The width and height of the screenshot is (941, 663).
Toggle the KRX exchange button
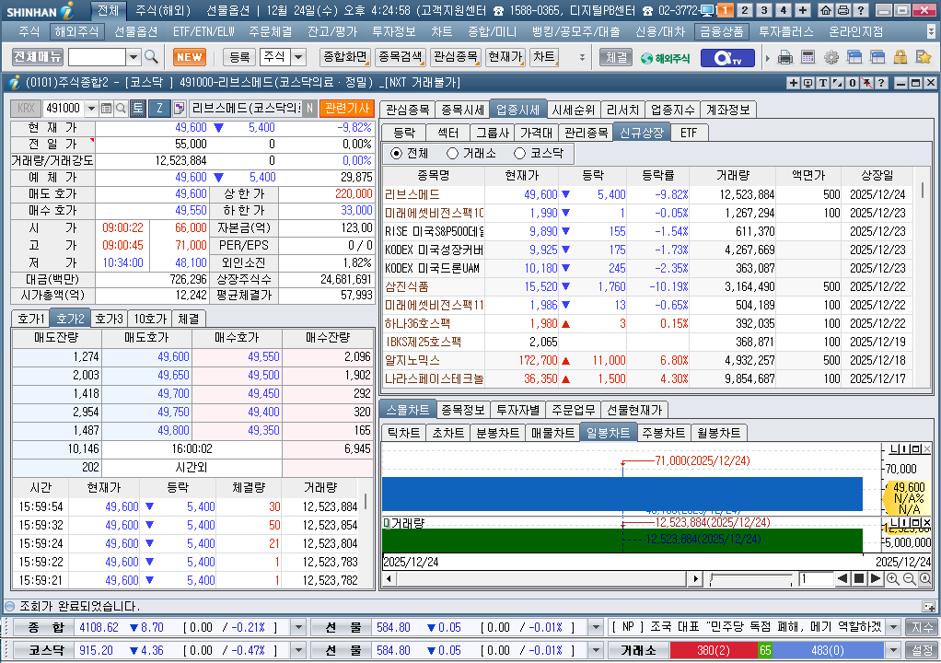pyautogui.click(x=26, y=109)
